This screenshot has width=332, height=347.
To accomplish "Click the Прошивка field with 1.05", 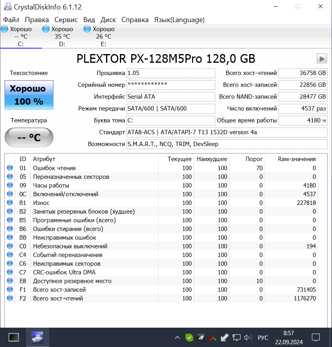I will point(171,73).
